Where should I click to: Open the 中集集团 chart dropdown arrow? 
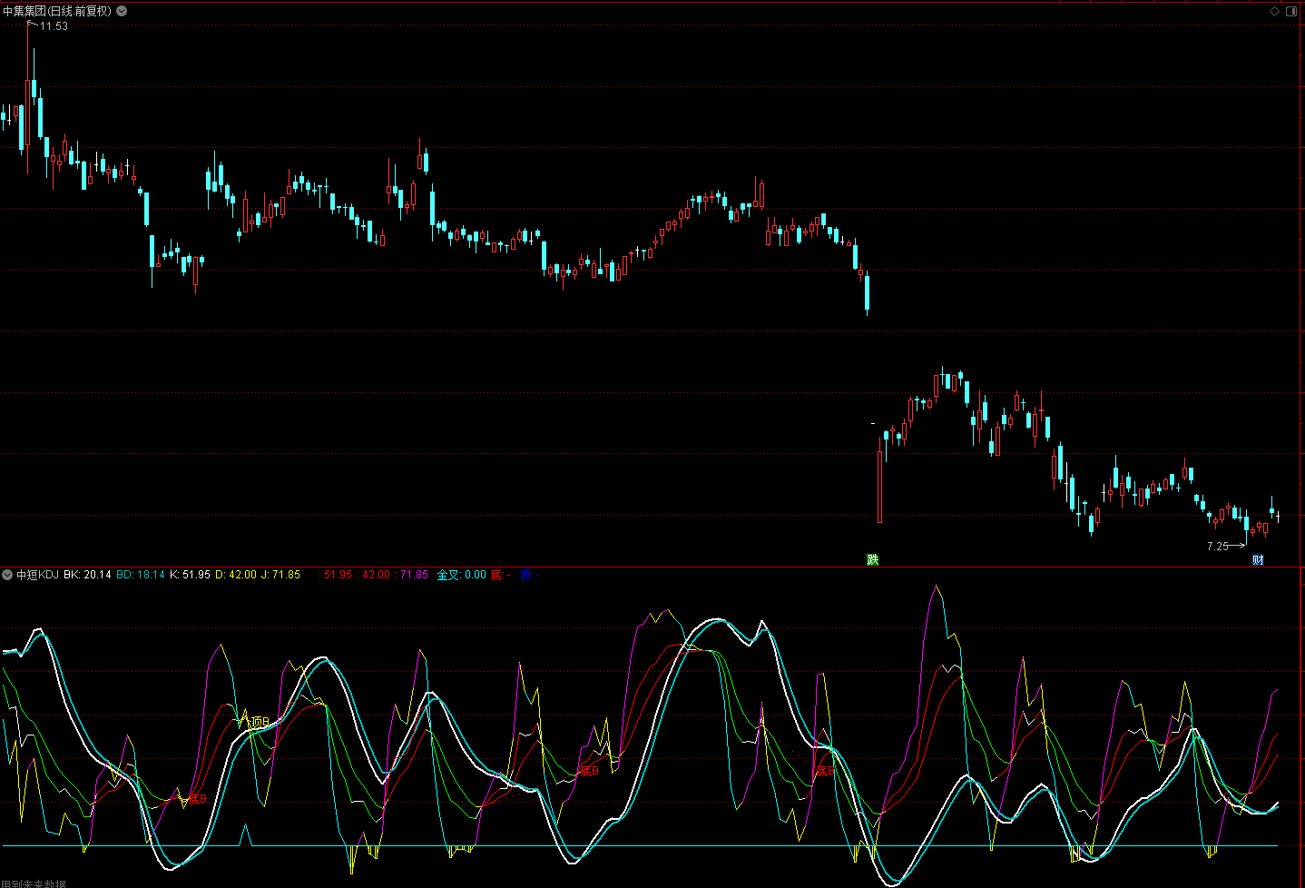coord(122,11)
